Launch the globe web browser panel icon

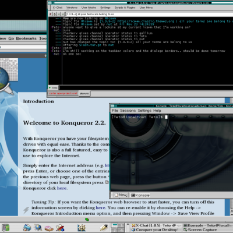pyautogui.click(x=38, y=228)
